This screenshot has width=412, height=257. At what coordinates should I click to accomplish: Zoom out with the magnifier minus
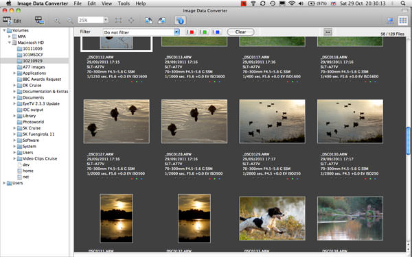pos(69,21)
